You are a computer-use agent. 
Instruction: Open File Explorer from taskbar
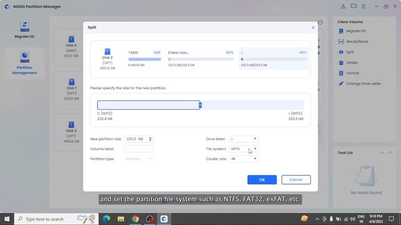(x=121, y=219)
